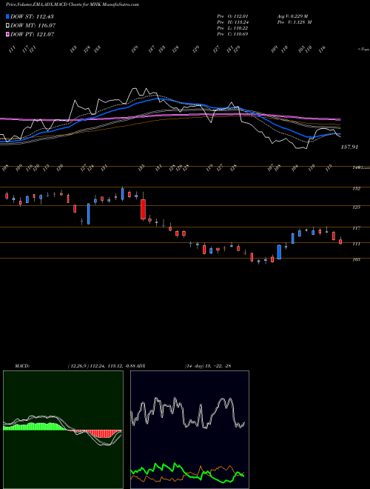Click the large red candlestick near 125

(144, 209)
